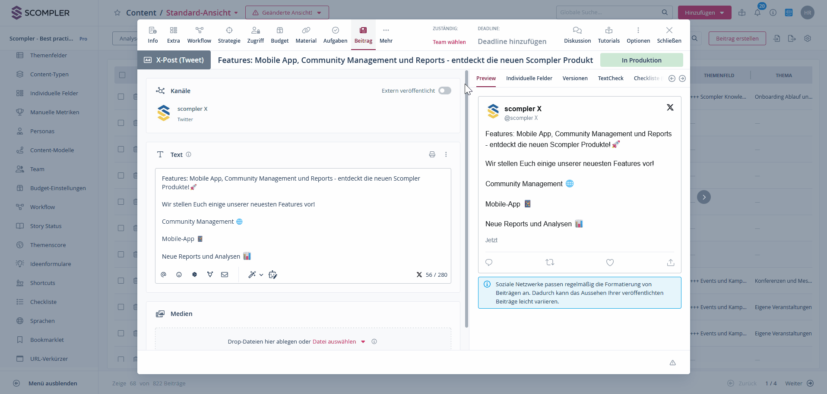Click the print icon in Text section
Image resolution: width=827 pixels, height=394 pixels.
432,154
